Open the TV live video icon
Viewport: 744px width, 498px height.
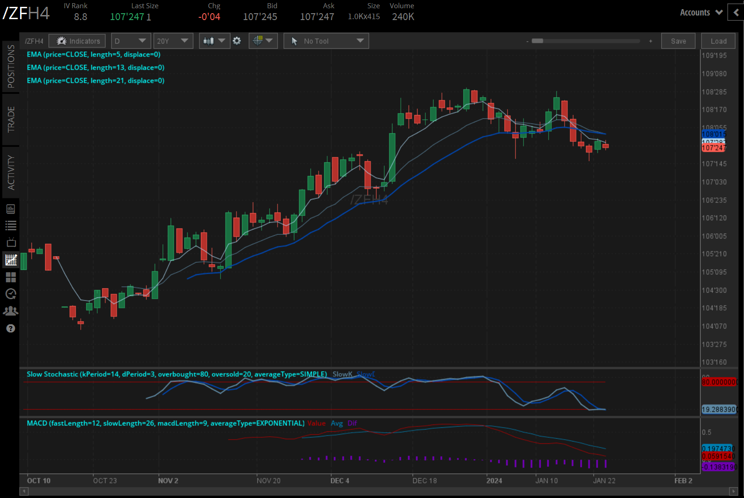[11, 243]
